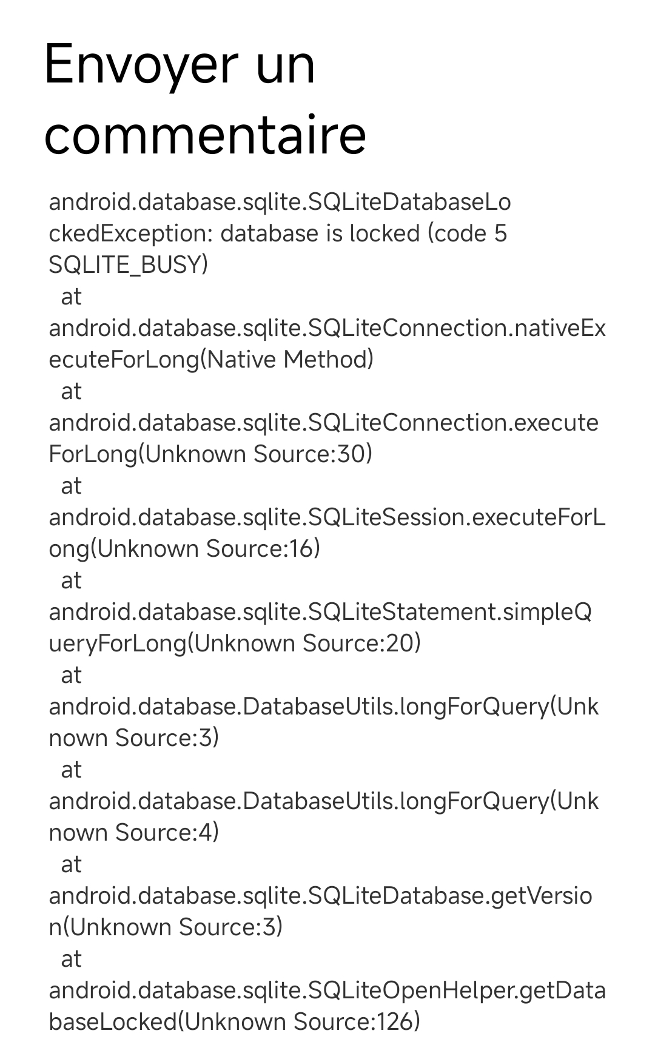The width and height of the screenshot is (655, 1042).
Task: Place cursor on n(Unknown Source:3) line
Action: coord(166,927)
